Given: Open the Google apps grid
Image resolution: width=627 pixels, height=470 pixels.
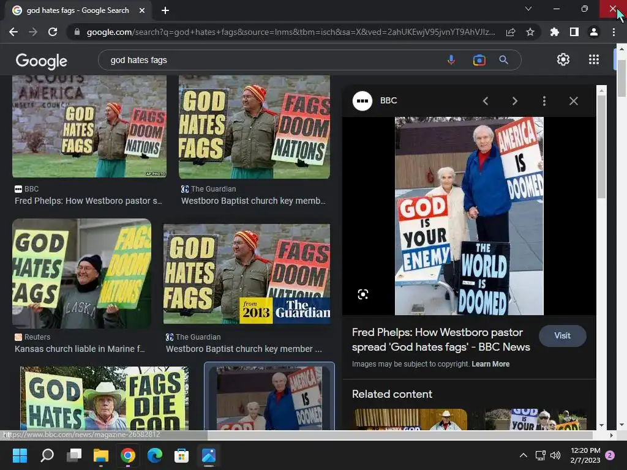Looking at the screenshot, I should pyautogui.click(x=594, y=59).
